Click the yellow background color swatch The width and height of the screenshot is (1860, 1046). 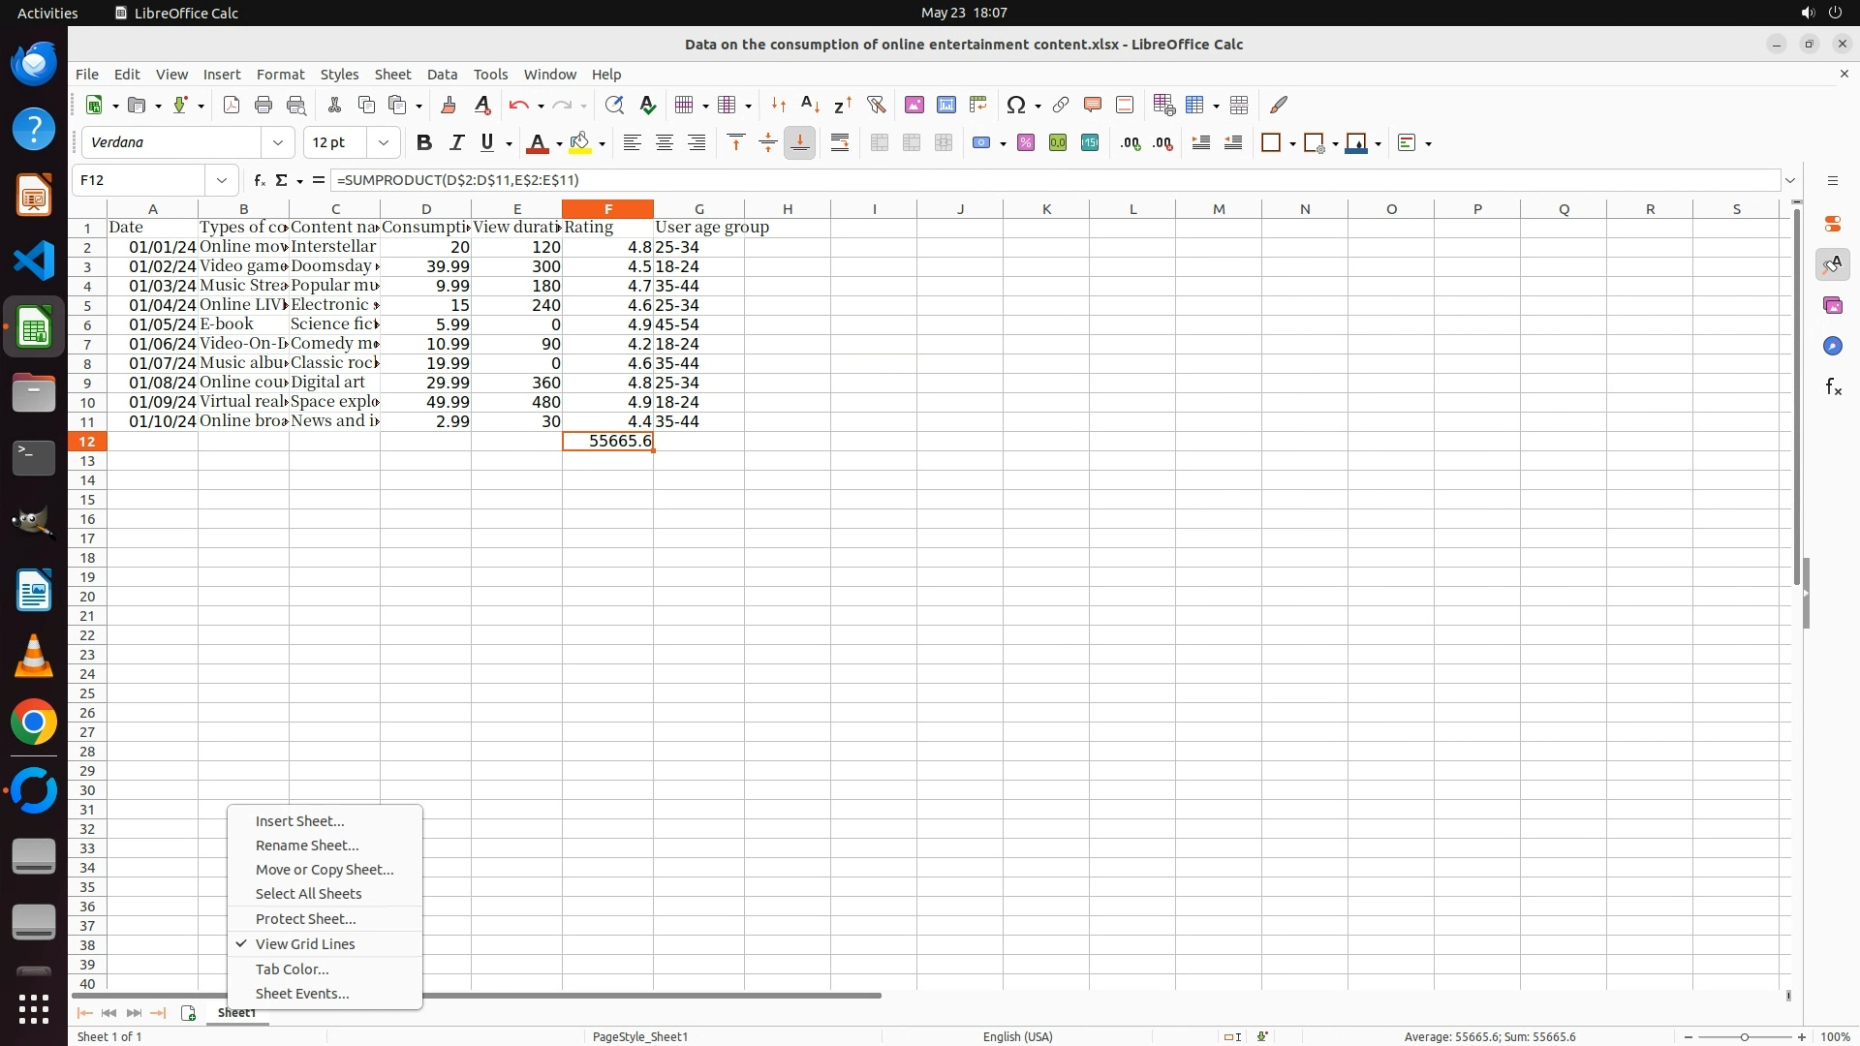click(579, 143)
